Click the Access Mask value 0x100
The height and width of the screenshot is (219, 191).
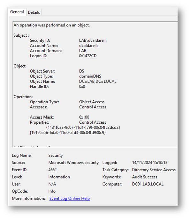[x=84, y=117]
